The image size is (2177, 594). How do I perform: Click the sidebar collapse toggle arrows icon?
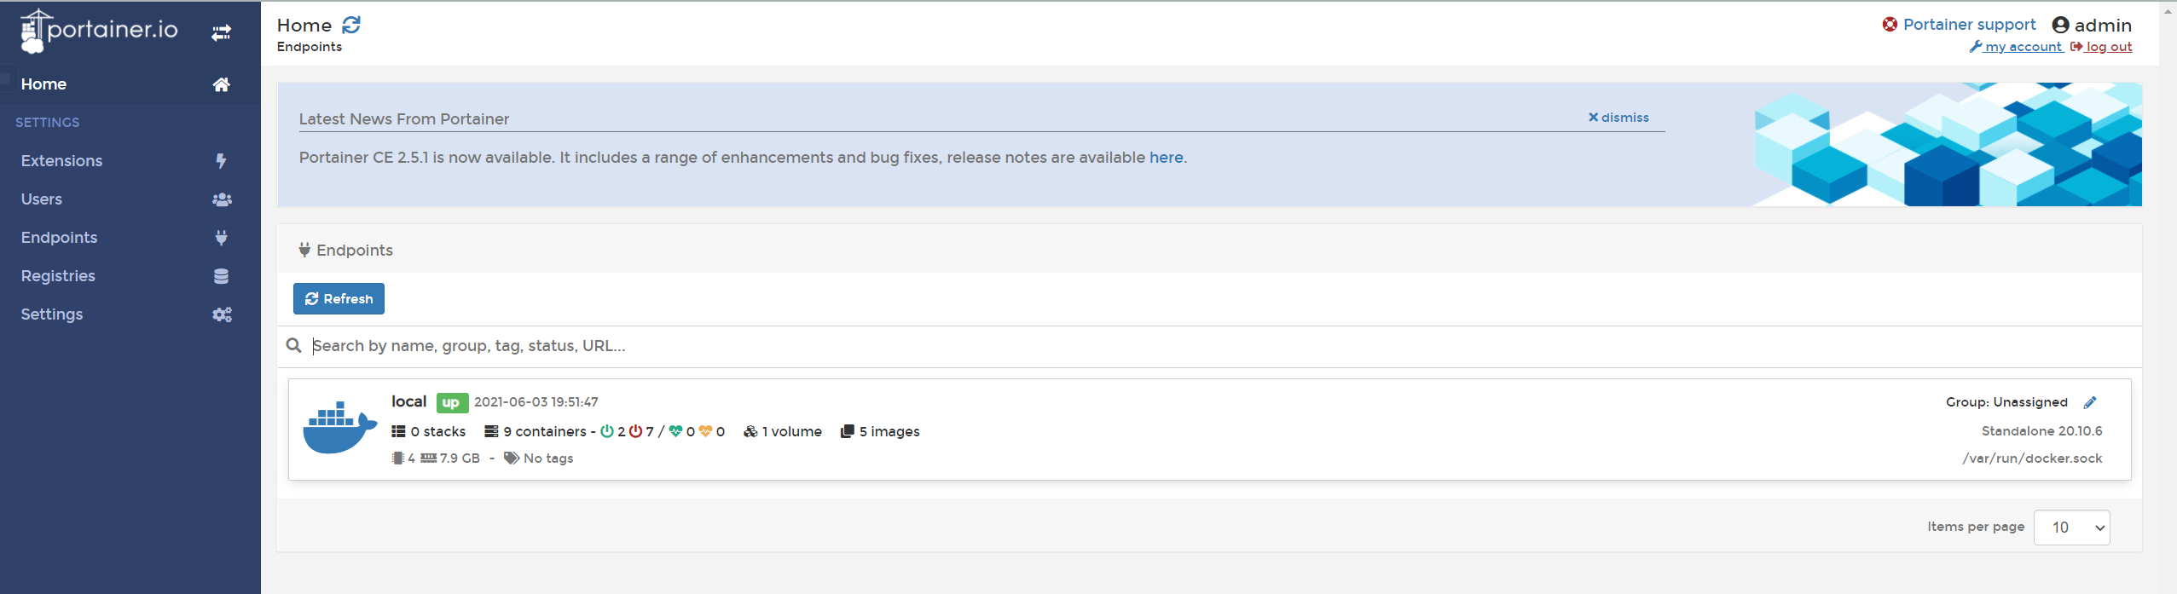221,32
